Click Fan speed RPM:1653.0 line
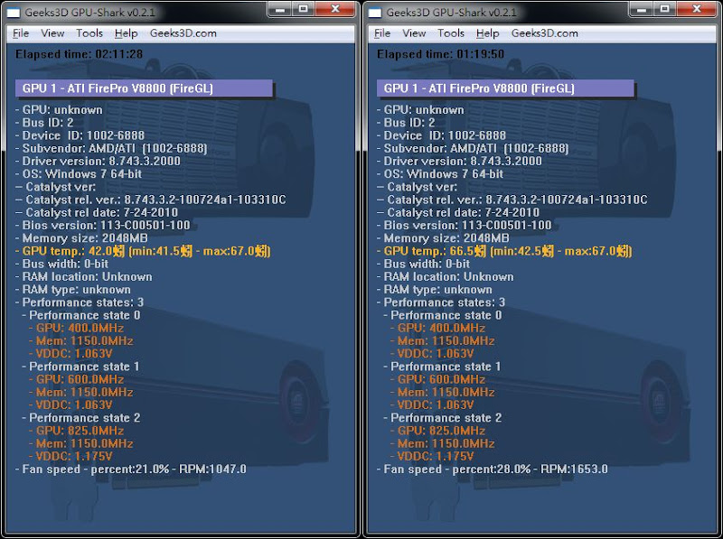 [x=493, y=469]
